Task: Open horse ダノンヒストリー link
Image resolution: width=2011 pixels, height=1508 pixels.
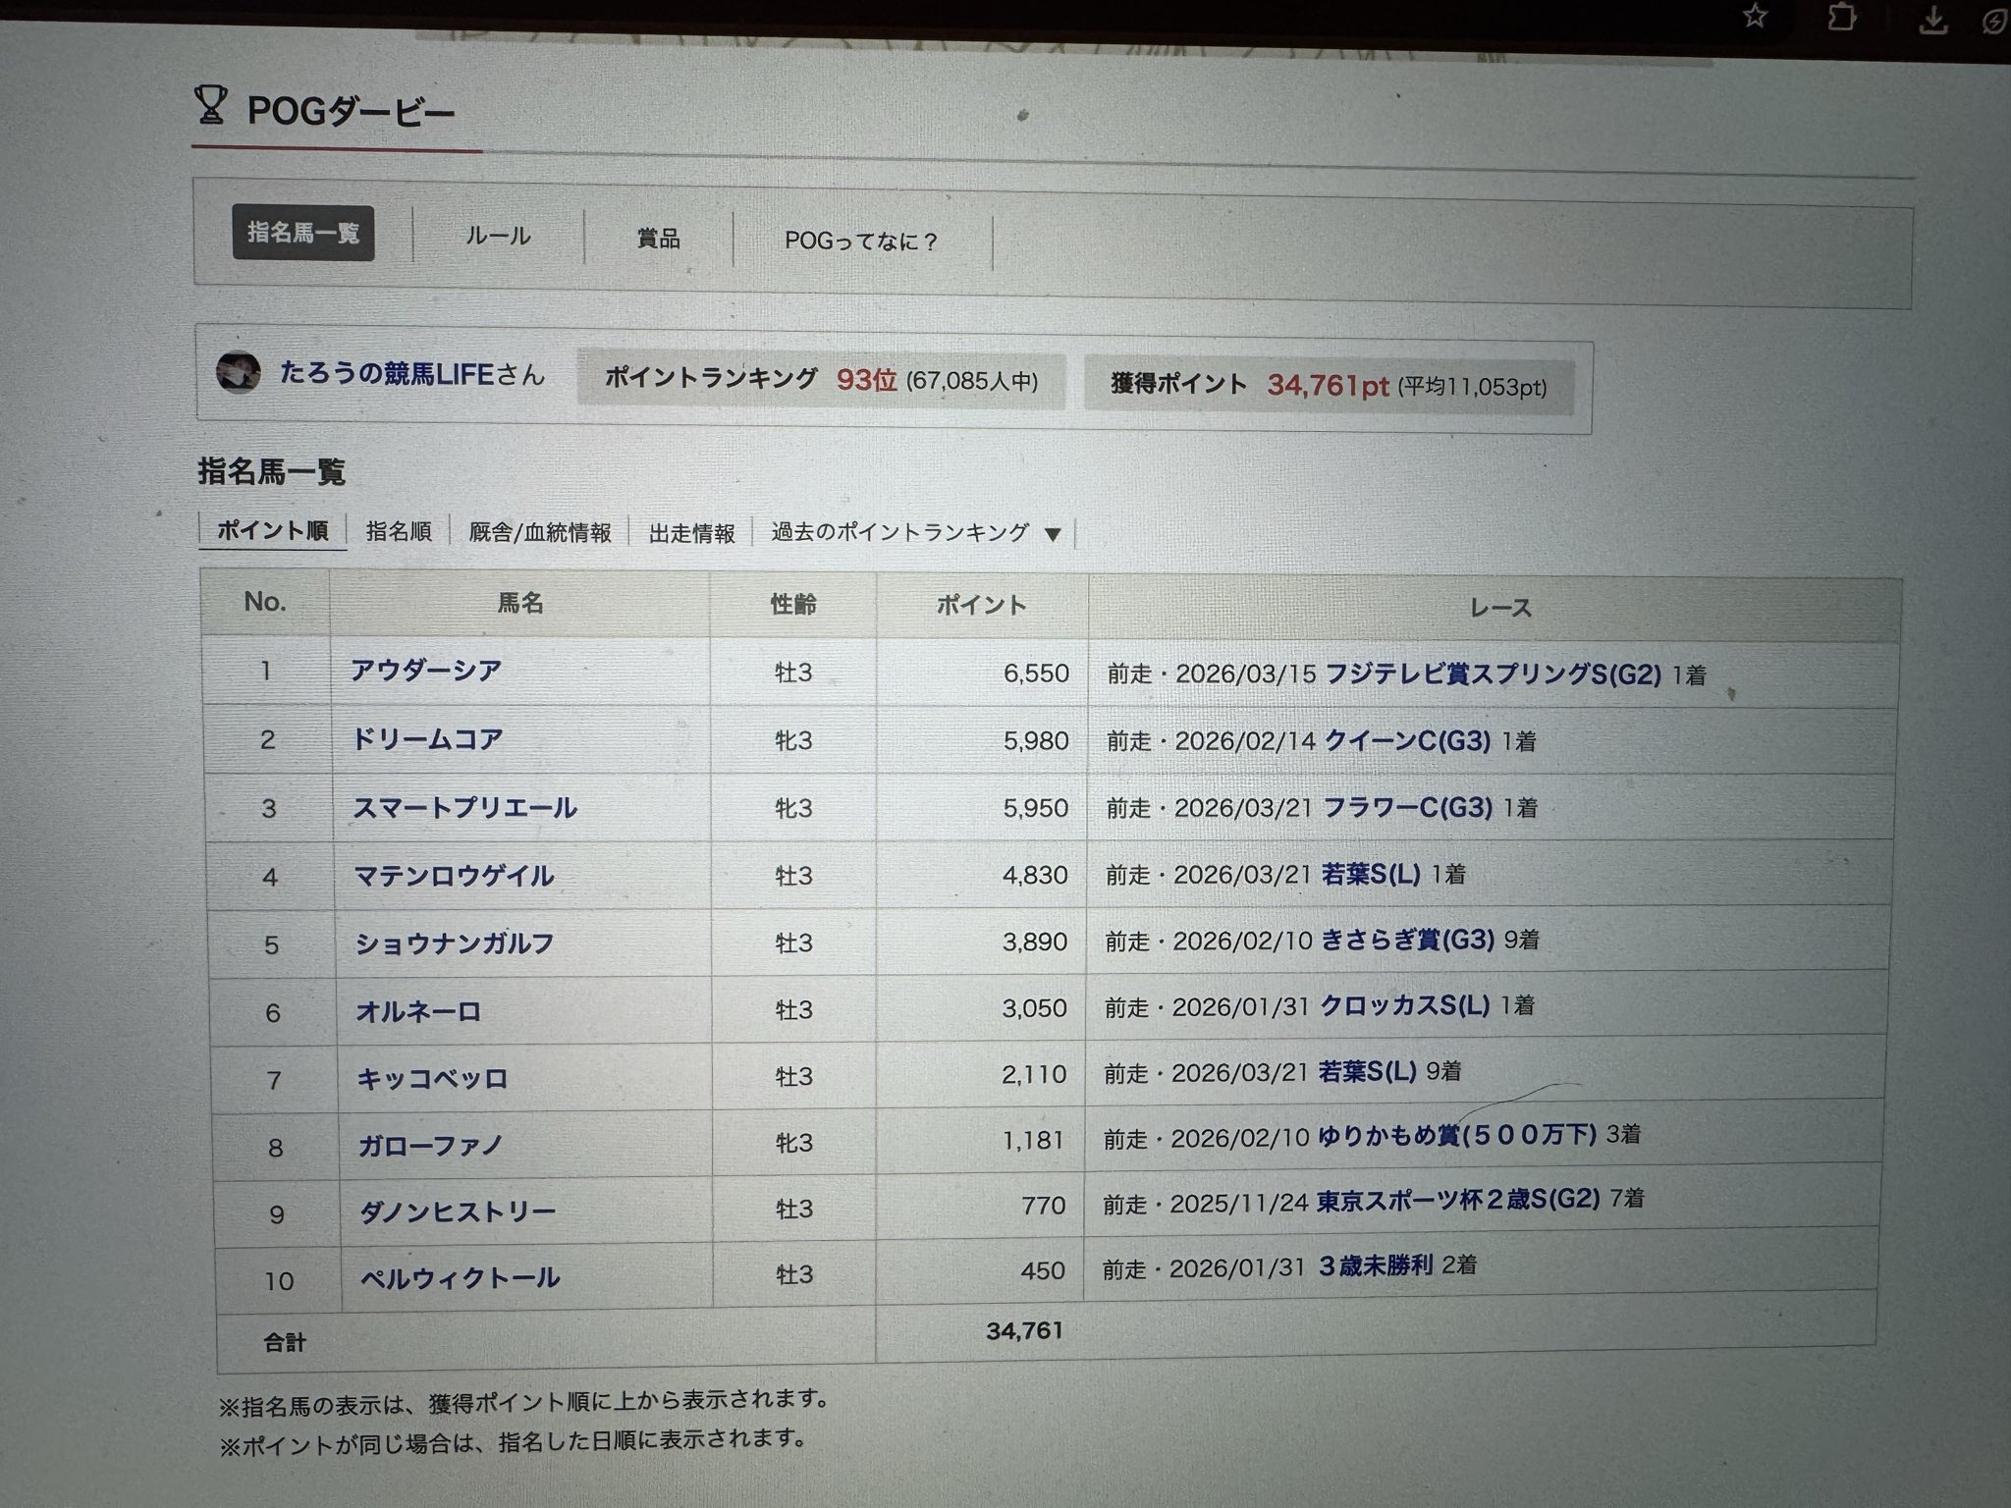Action: [x=458, y=1212]
